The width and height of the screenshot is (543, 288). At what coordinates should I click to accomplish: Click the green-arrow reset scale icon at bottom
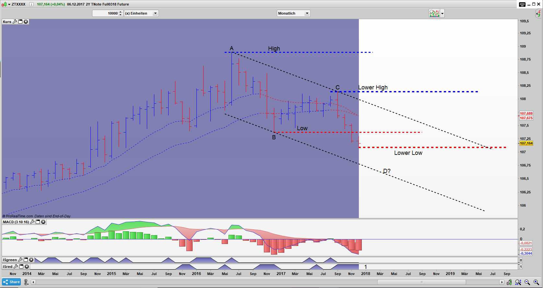(509, 282)
